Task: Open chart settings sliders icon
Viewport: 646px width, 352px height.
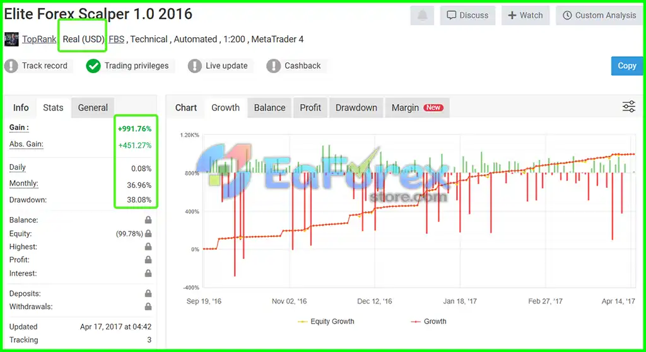Action: [629, 107]
